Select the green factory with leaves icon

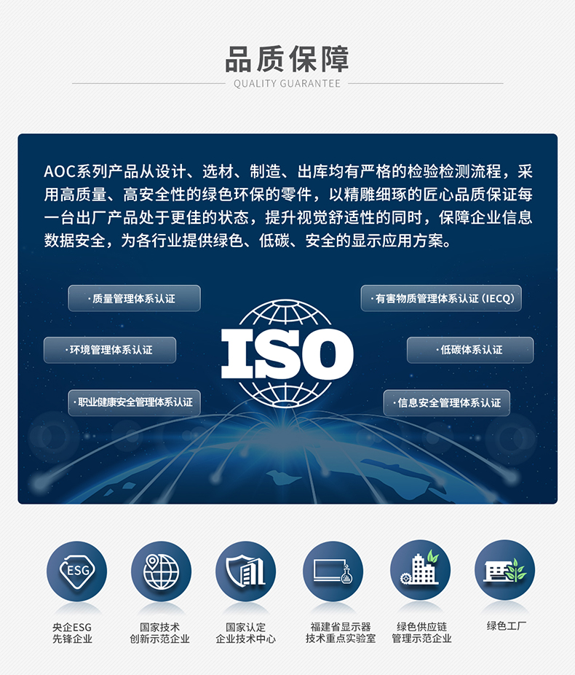tap(505, 570)
